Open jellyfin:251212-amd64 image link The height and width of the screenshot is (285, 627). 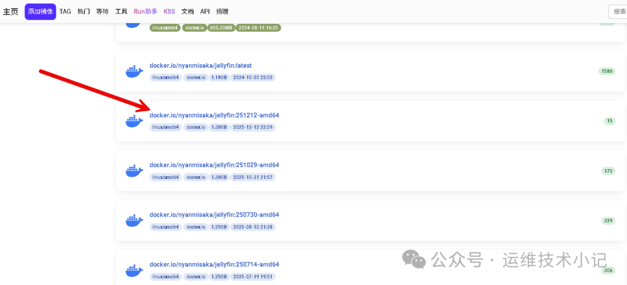[x=214, y=115]
